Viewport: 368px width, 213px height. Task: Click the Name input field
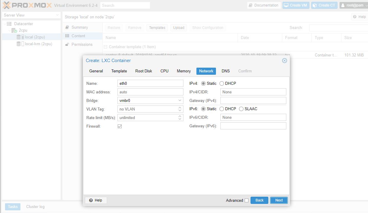pos(150,84)
